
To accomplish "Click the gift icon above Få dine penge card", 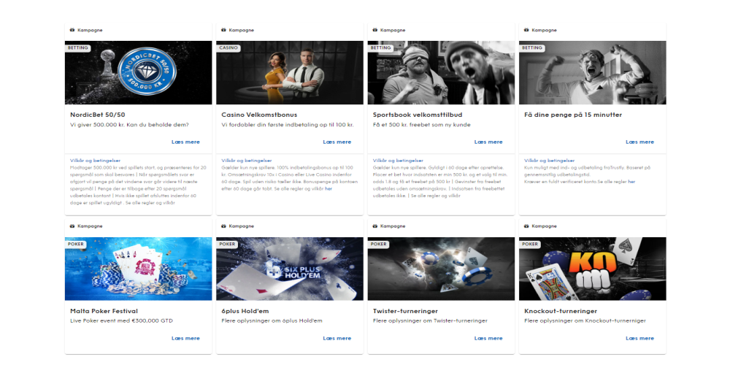I will [526, 30].
